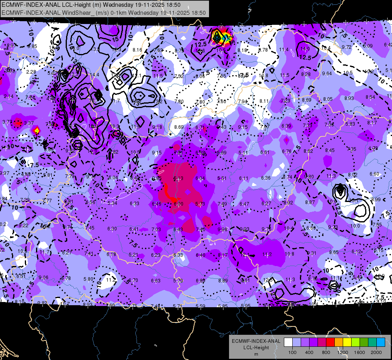This screenshot has width=392, height=360.
Task: Click the map value 5.70
Action: 178,280
